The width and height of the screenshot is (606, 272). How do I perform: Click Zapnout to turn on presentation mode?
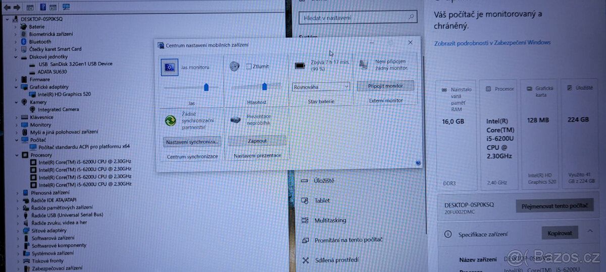tap(257, 141)
